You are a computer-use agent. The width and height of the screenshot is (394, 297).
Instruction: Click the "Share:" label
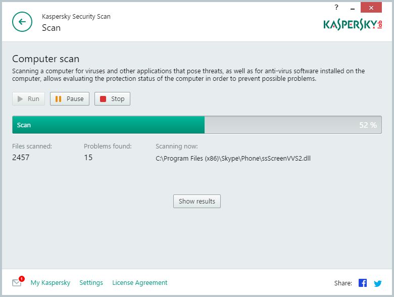[343, 283]
